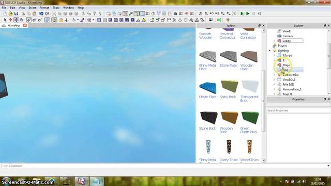Click the help question mark toolbar icon

[x=153, y=14]
